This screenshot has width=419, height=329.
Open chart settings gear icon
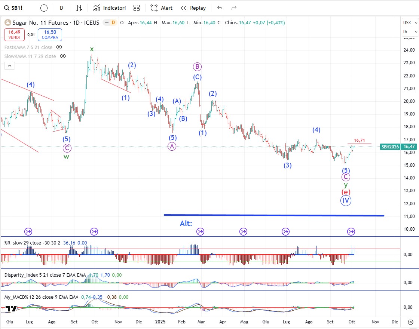pos(410,322)
